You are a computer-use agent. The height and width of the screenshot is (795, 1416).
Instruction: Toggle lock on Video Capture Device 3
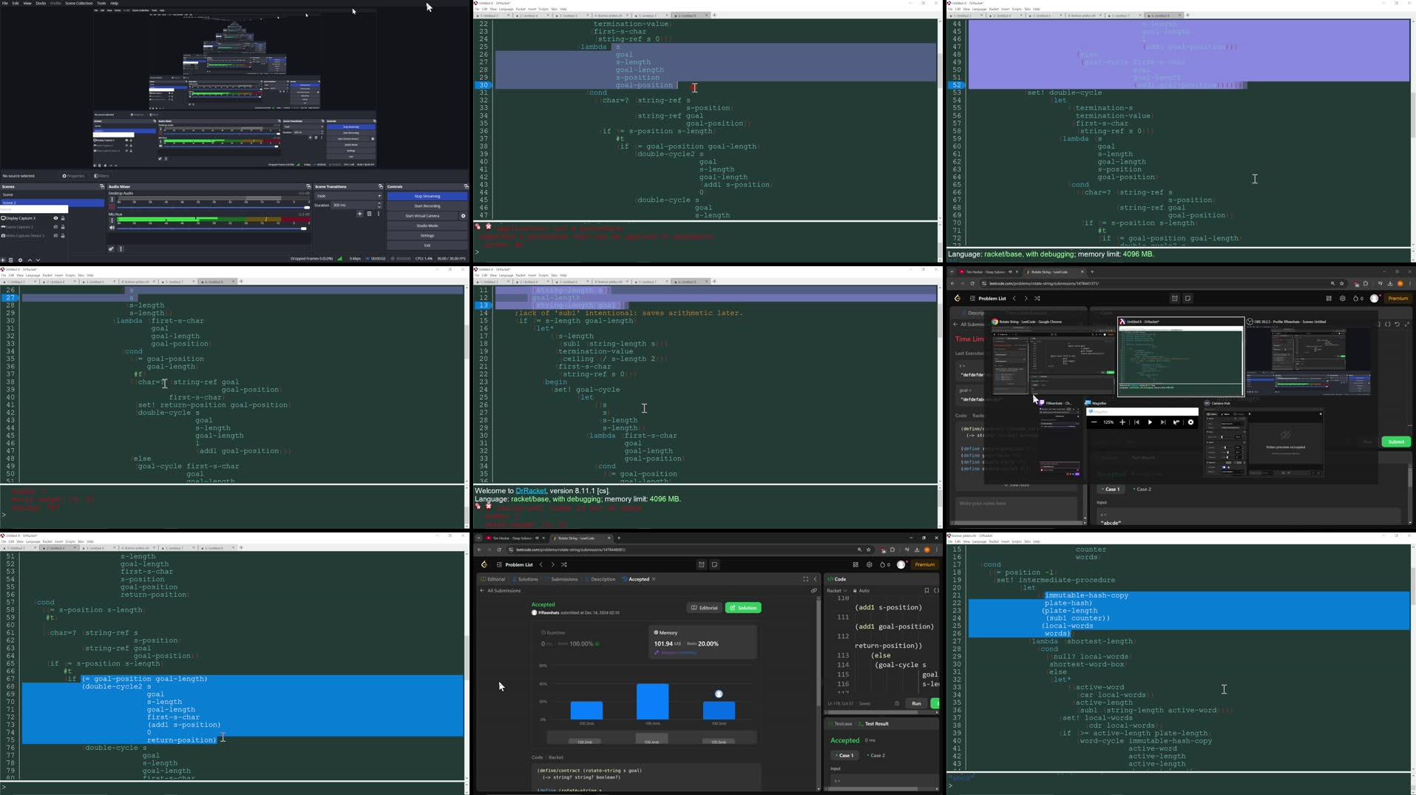(x=63, y=236)
